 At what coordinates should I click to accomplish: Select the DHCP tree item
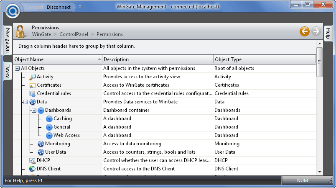coord(43,160)
